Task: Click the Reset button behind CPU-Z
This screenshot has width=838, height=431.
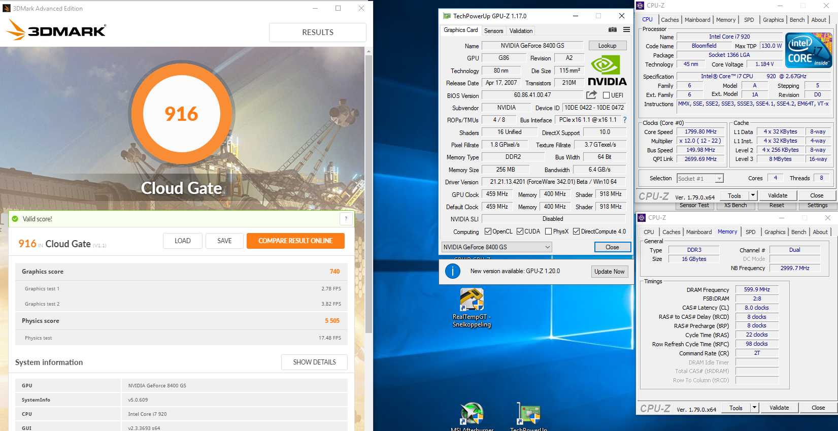Action: point(777,205)
